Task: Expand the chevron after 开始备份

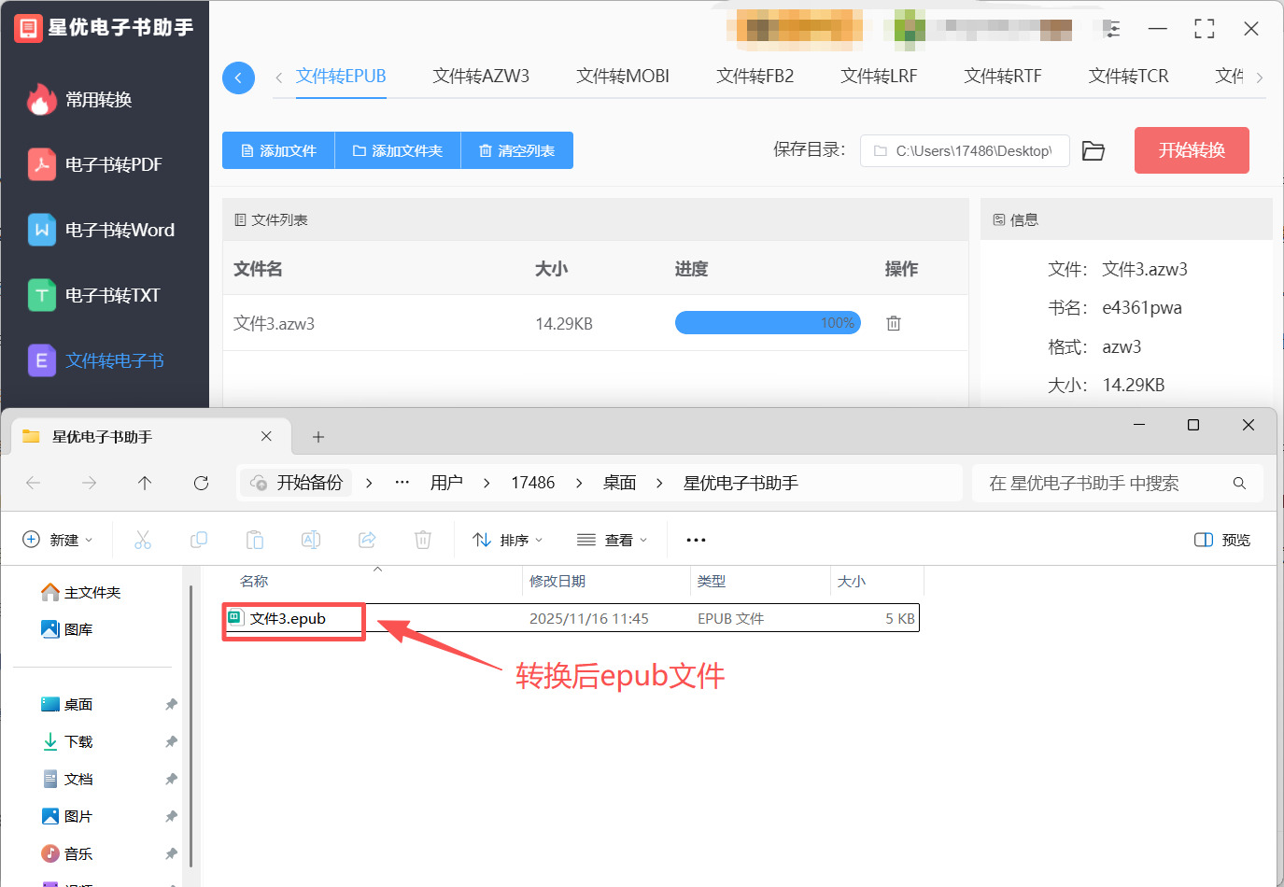Action: coord(369,483)
